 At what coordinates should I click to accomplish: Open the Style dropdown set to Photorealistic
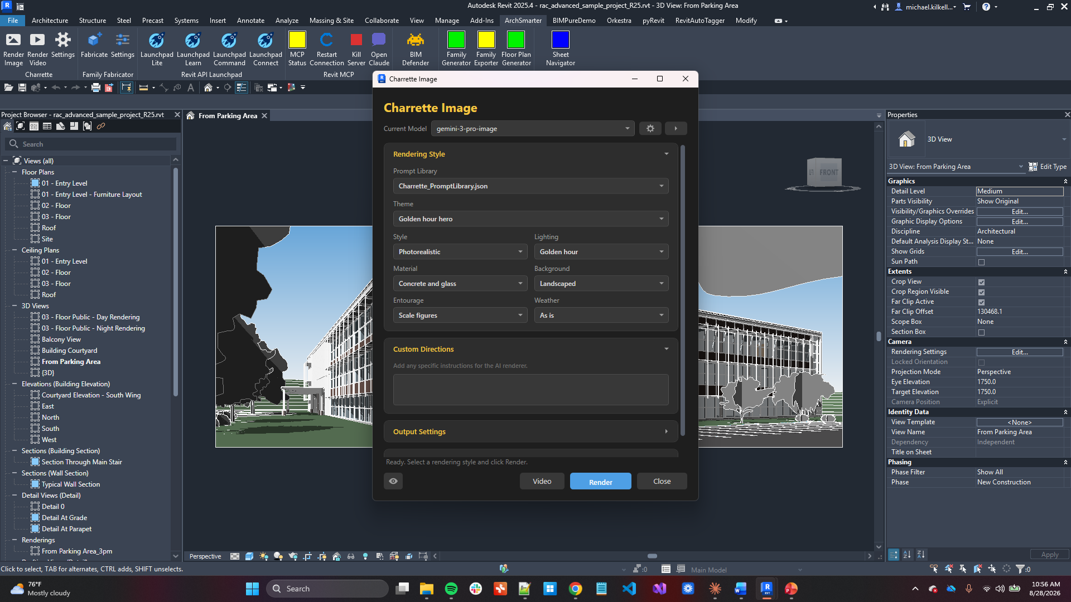460,252
